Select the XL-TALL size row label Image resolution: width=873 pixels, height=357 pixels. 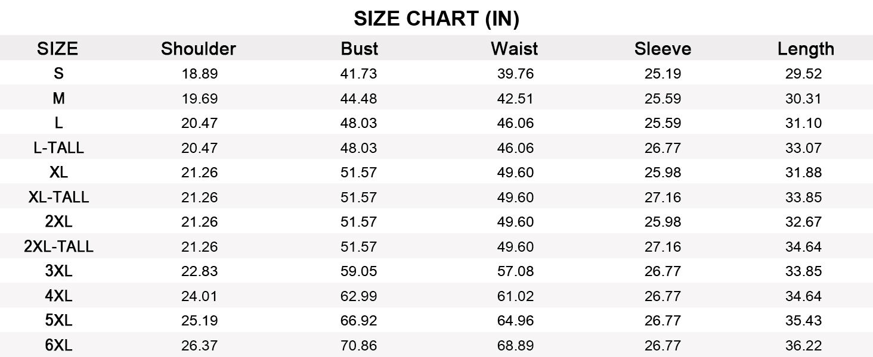click(x=58, y=197)
